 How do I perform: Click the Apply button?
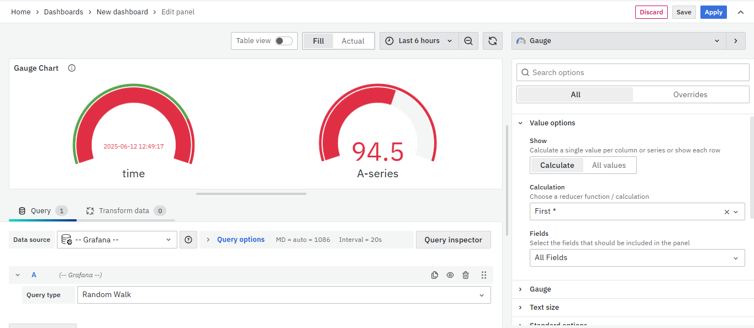[x=713, y=12]
